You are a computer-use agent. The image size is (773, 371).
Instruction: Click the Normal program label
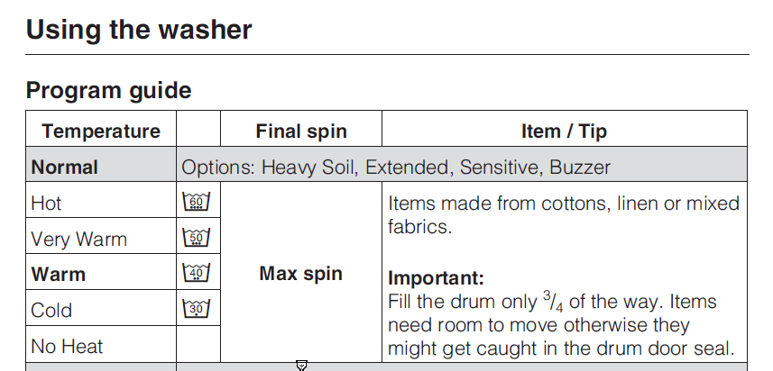(x=64, y=167)
